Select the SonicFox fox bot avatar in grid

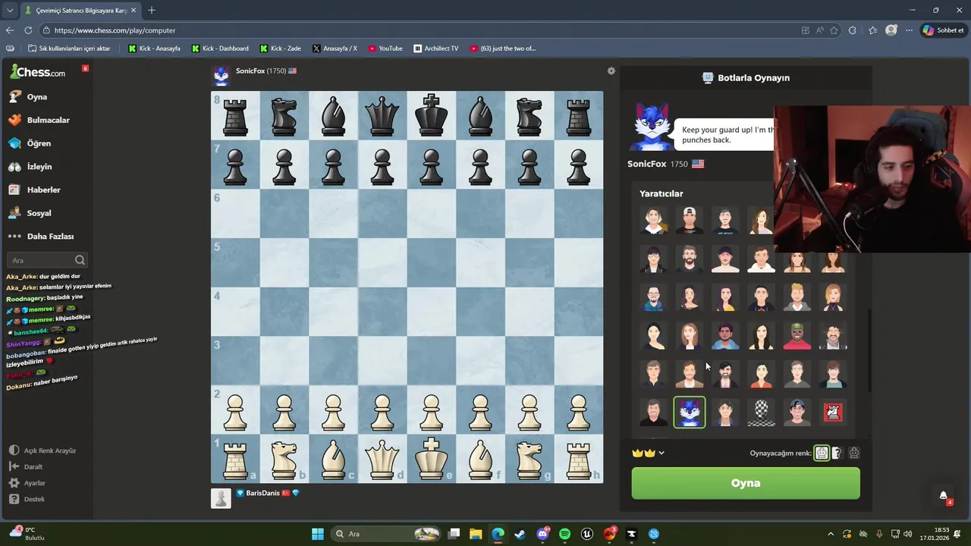click(x=689, y=413)
